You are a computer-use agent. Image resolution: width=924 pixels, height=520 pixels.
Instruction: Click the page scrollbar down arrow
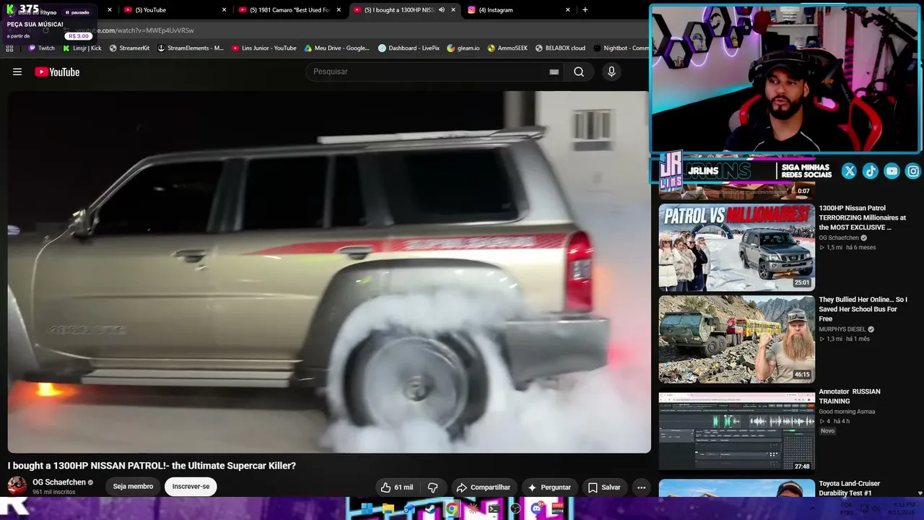920,493
